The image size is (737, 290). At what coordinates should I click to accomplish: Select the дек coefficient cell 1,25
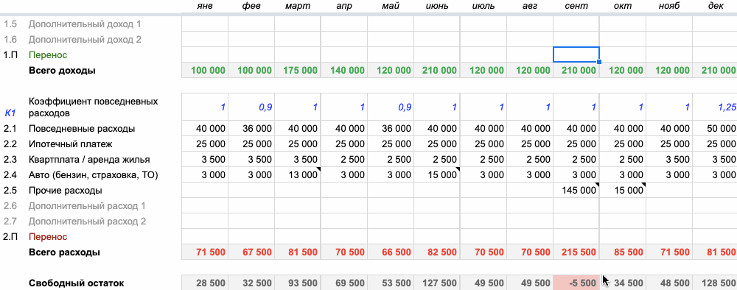716,107
